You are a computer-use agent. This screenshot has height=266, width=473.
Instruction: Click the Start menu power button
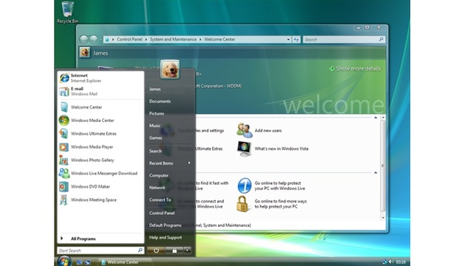pyautogui.click(x=156, y=250)
